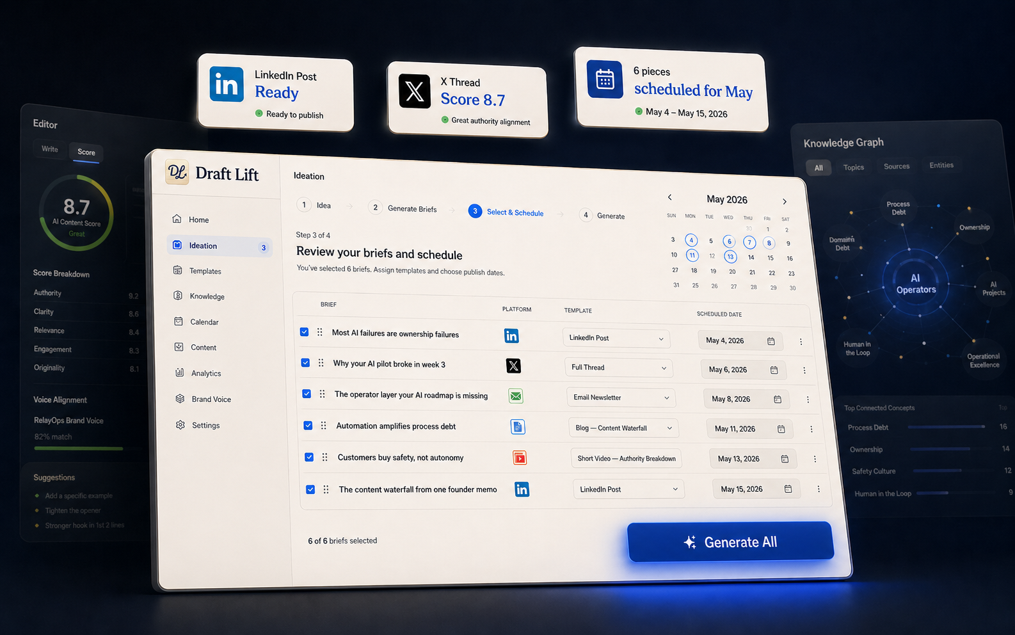The height and width of the screenshot is (635, 1015).
Task: Uncheck 'Why your AI pilot broke in week 3'
Action: tap(305, 362)
